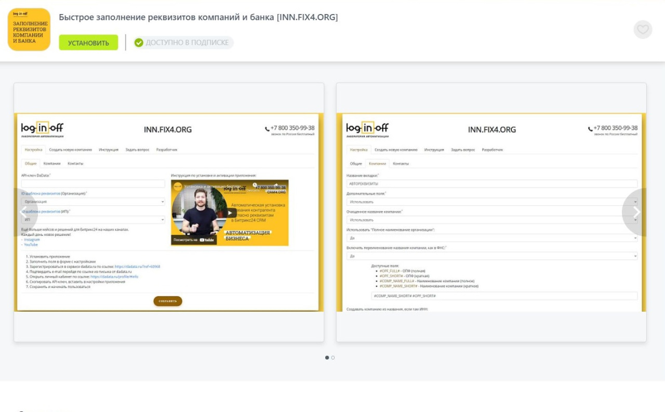Play the YouTube video in the first screenshot

point(230,213)
